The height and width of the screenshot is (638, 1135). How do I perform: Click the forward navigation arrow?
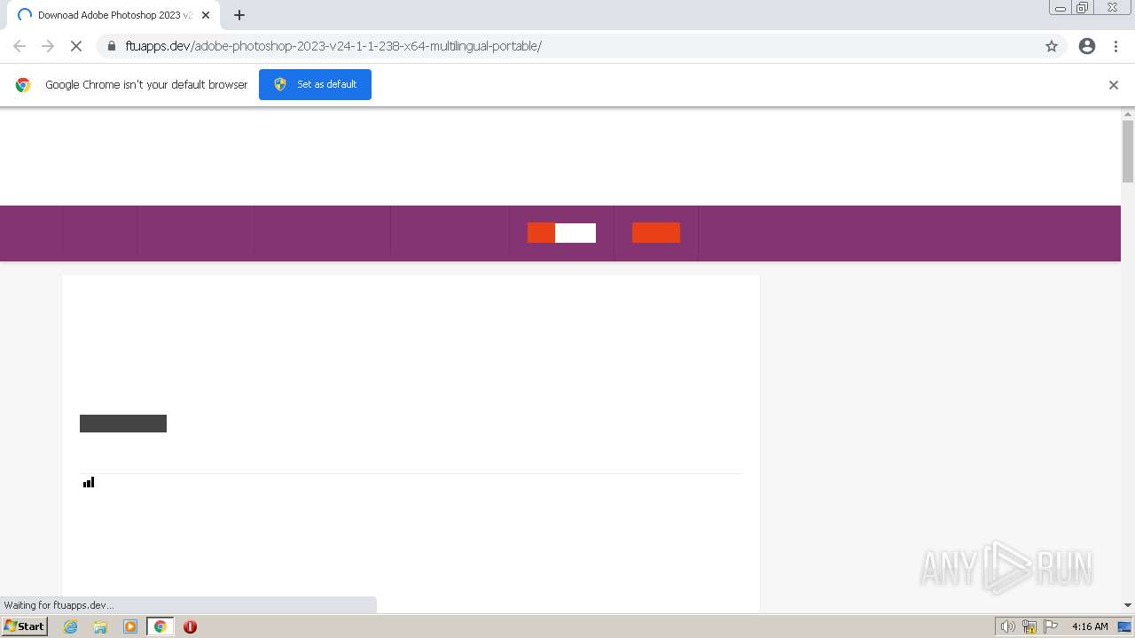click(48, 46)
